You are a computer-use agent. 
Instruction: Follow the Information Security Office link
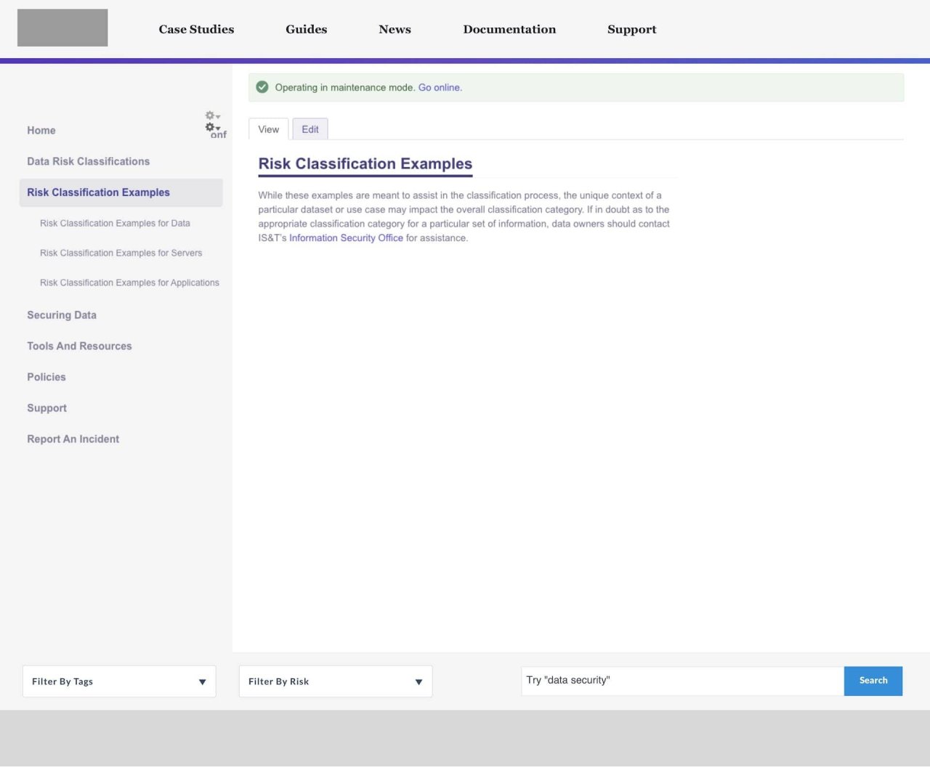tap(346, 238)
